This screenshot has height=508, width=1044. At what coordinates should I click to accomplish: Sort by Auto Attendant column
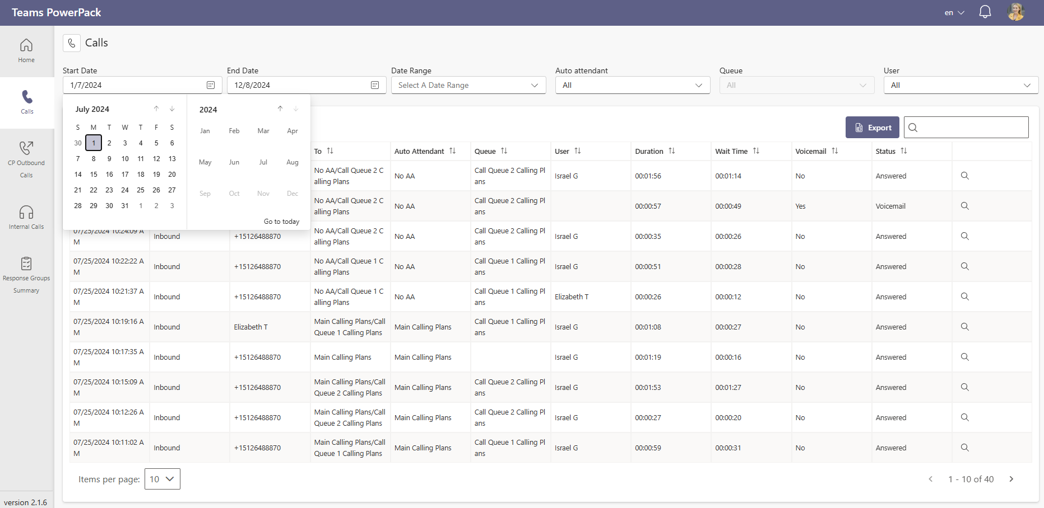(x=452, y=151)
